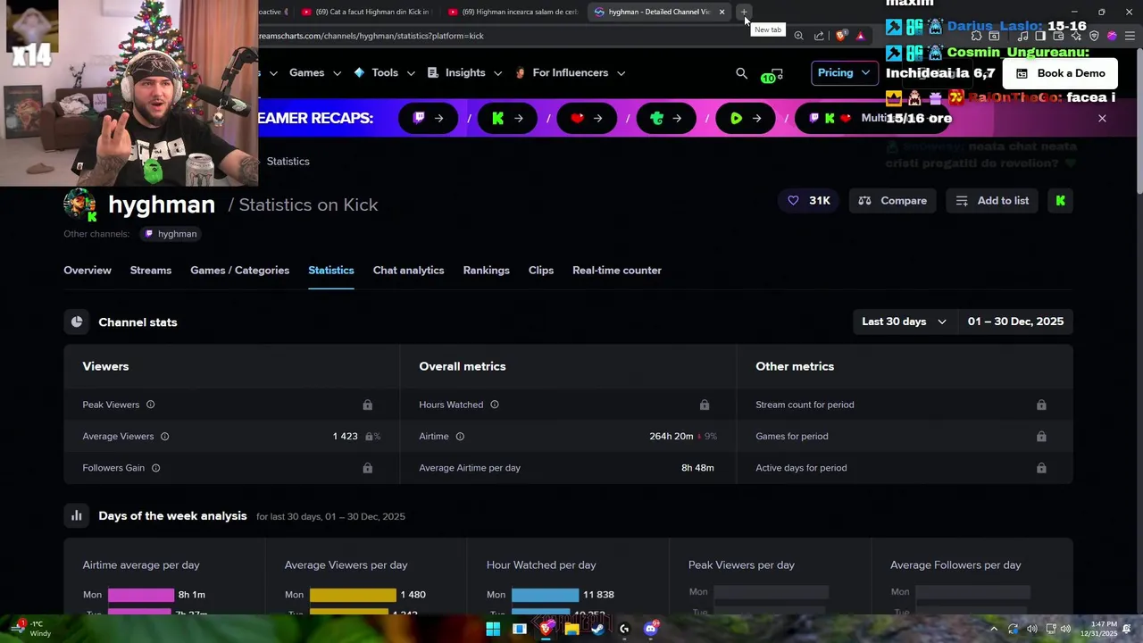This screenshot has width=1143, height=643.
Task: Open the Games / Categories tab
Action: coord(239,271)
